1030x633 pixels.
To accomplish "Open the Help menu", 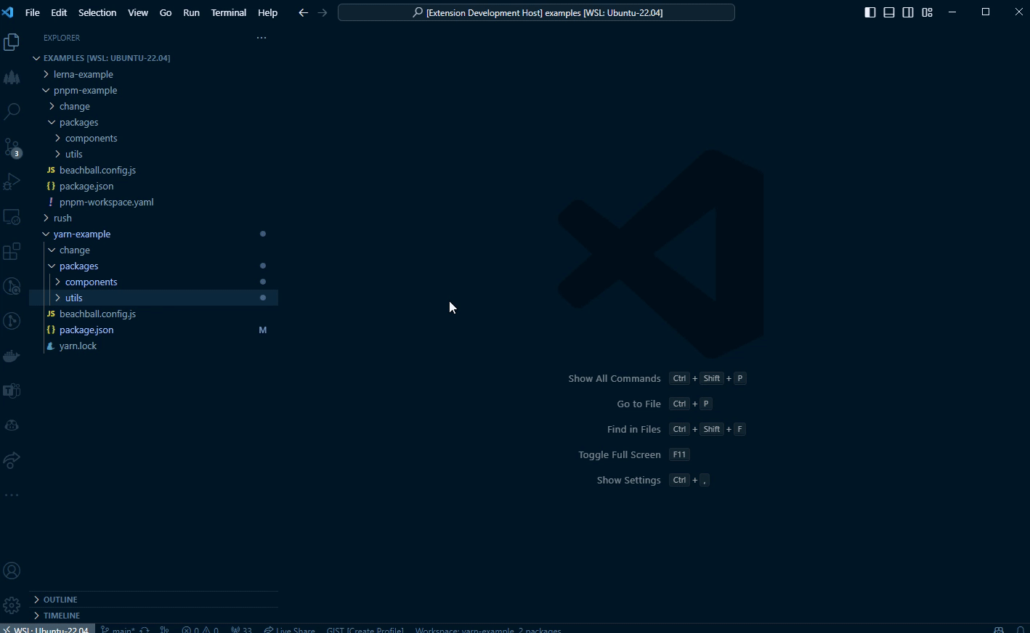I will pos(267,12).
